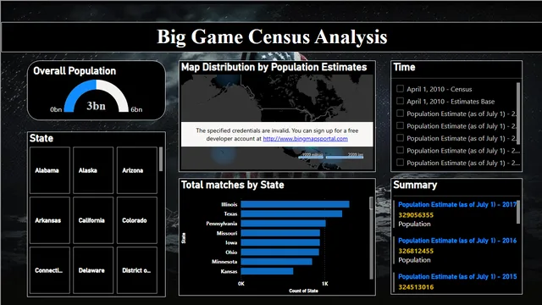Click the map scale bar
This screenshot has width=542, height=305.
tap(331, 156)
